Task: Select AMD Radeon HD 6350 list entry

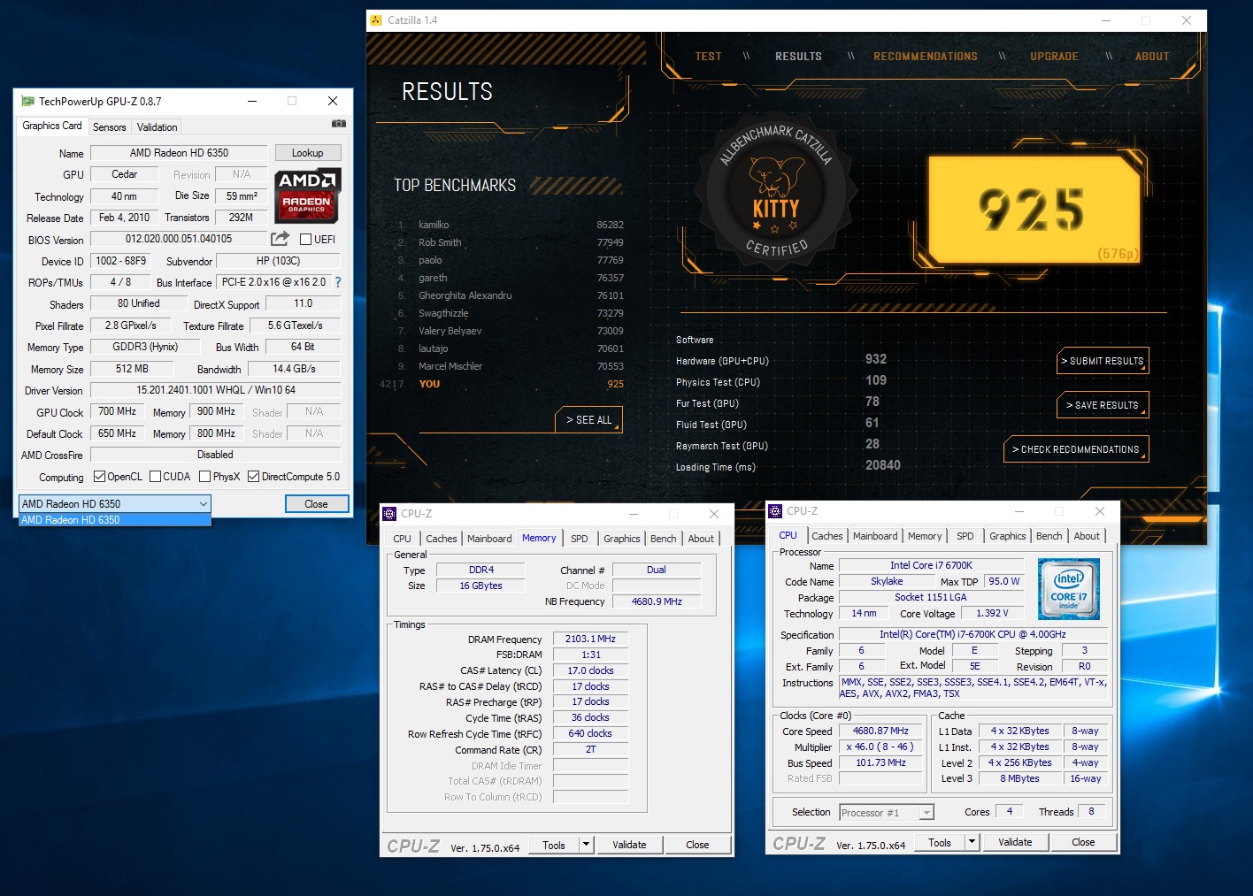Action: [x=115, y=520]
